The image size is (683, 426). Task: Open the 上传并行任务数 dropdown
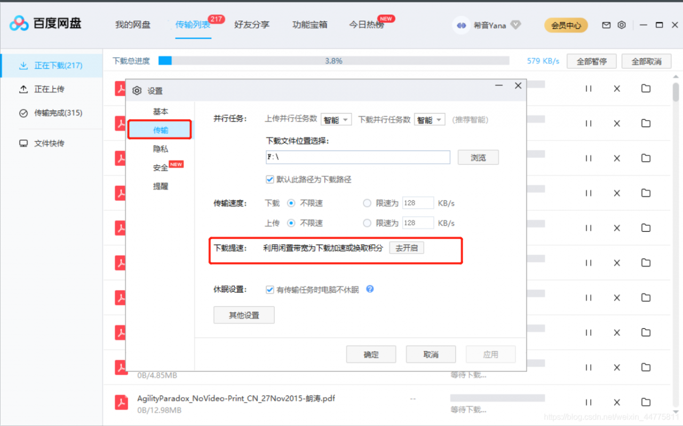[x=336, y=120]
